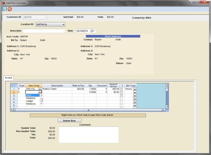Select the Invoice tab
The height and width of the screenshot is (155, 211).
click(x=9, y=78)
